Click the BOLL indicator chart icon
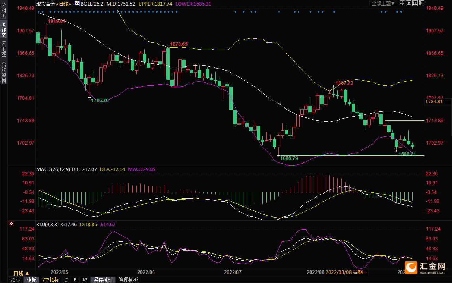The image size is (452, 283). point(77,3)
